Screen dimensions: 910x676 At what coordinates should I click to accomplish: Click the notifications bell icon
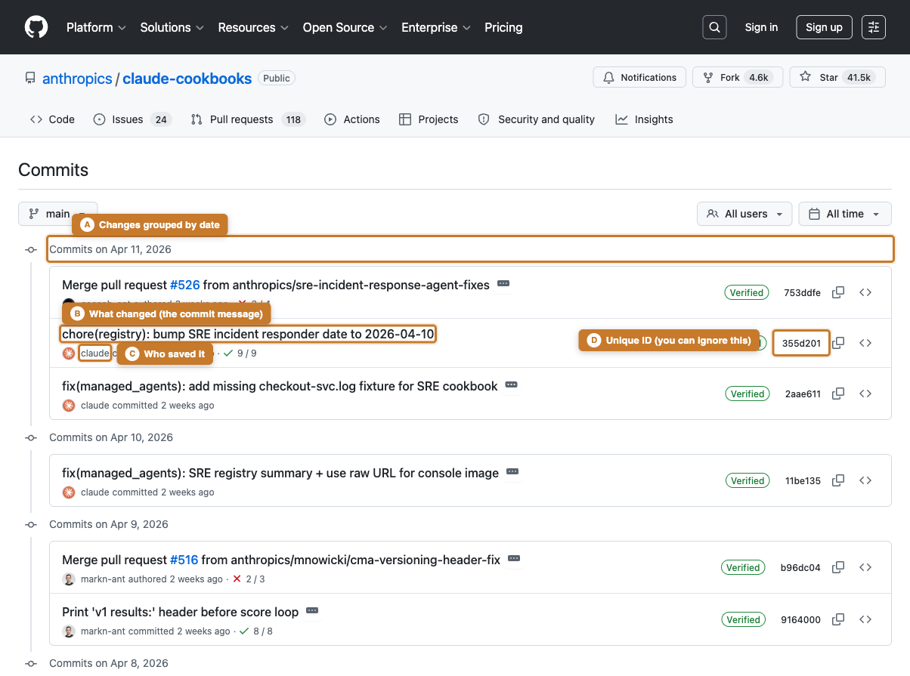[608, 77]
